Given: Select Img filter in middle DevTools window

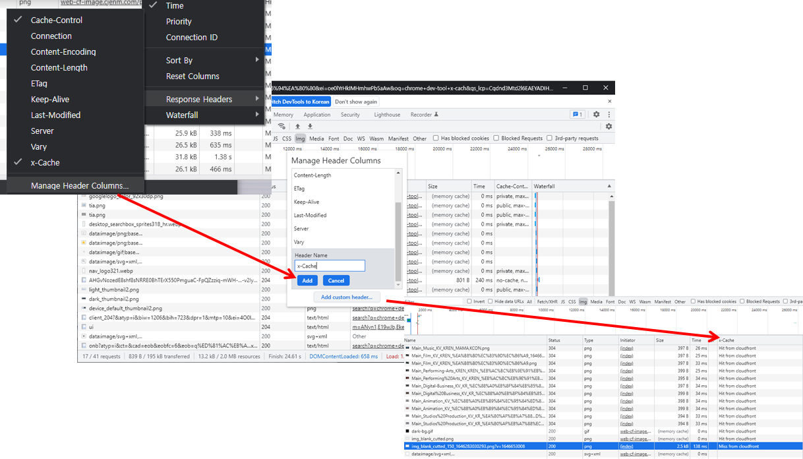Looking at the screenshot, I should (x=300, y=138).
